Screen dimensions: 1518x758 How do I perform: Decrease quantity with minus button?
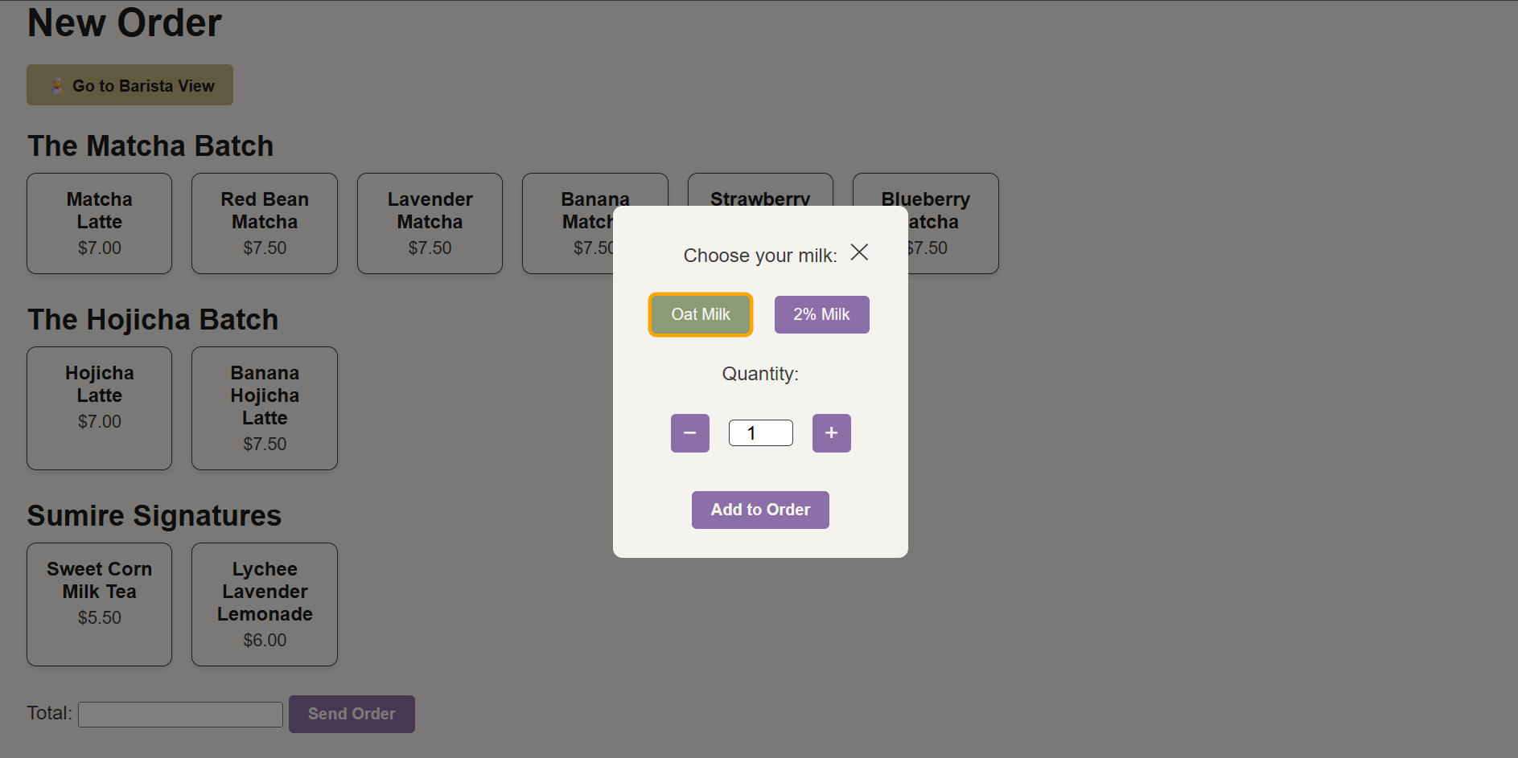tap(689, 433)
